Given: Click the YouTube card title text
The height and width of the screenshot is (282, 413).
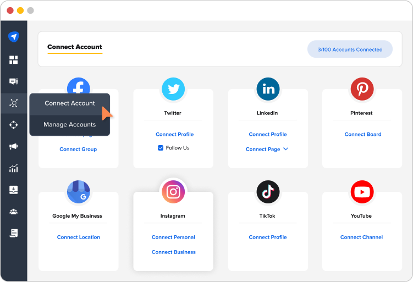Looking at the screenshot, I should [361, 216].
